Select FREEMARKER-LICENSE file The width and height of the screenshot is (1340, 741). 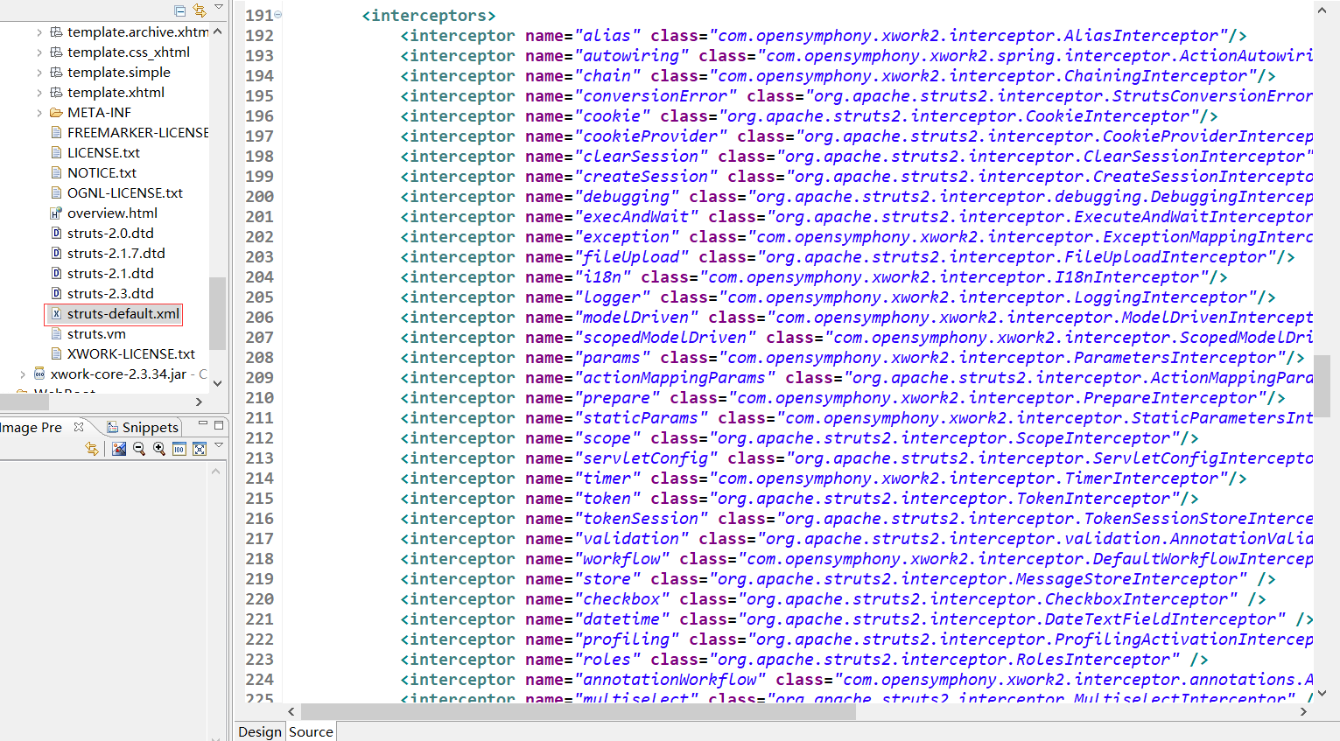(138, 133)
